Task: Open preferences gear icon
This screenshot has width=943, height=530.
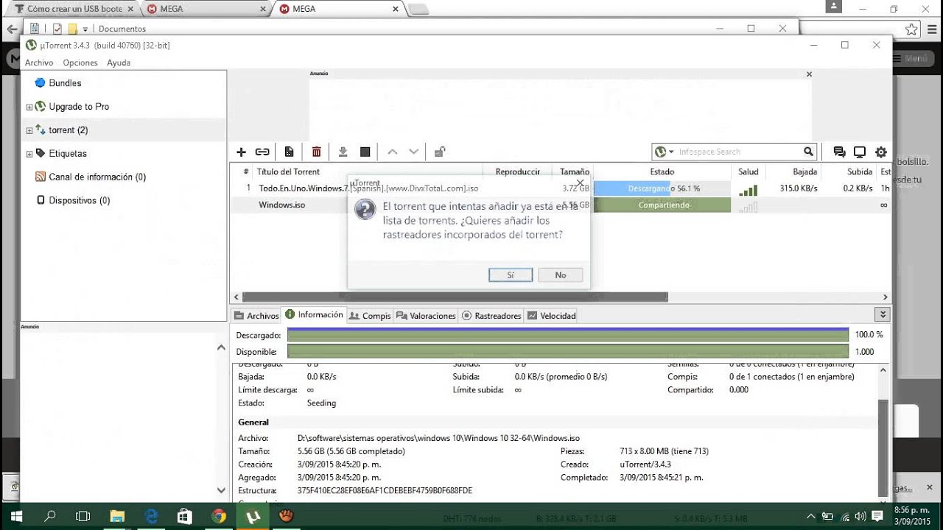Action: [x=880, y=152]
